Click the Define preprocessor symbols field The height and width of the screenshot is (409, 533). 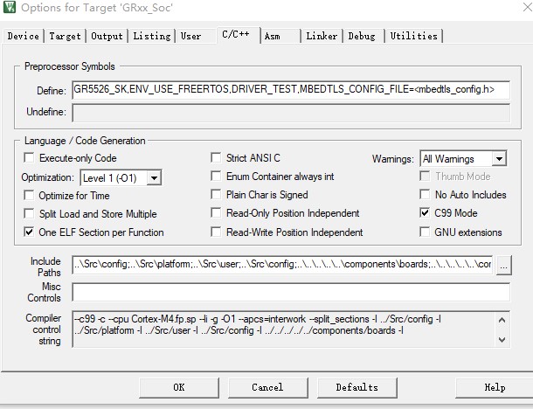pos(290,89)
